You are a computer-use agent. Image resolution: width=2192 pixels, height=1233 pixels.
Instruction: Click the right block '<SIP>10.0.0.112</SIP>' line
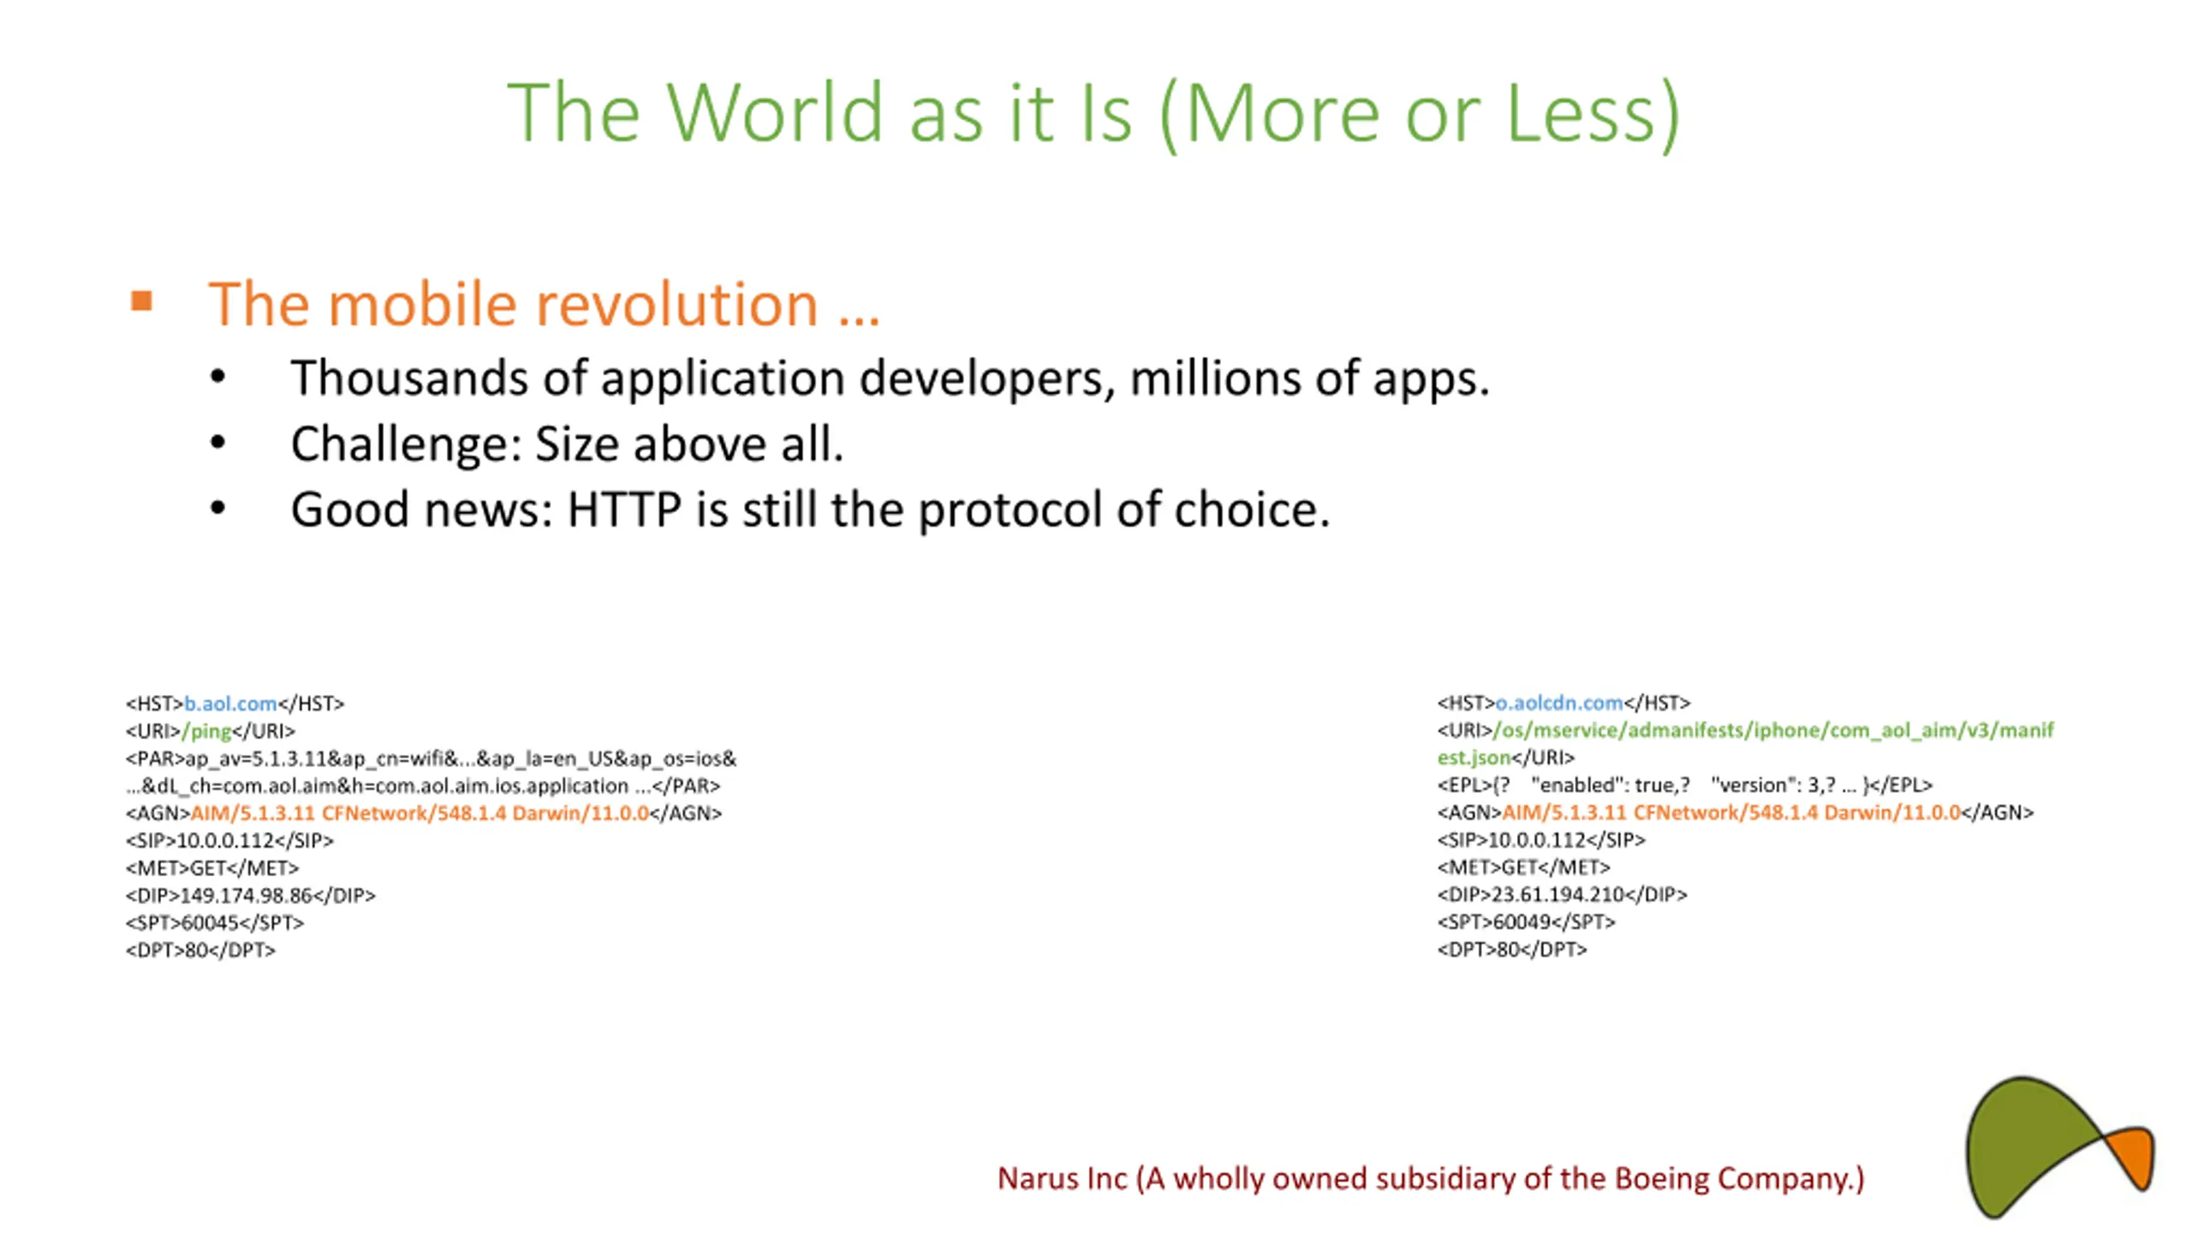[1541, 840]
